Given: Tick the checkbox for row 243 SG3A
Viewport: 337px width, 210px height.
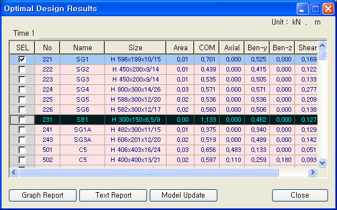Looking at the screenshot, I should (x=22, y=140).
